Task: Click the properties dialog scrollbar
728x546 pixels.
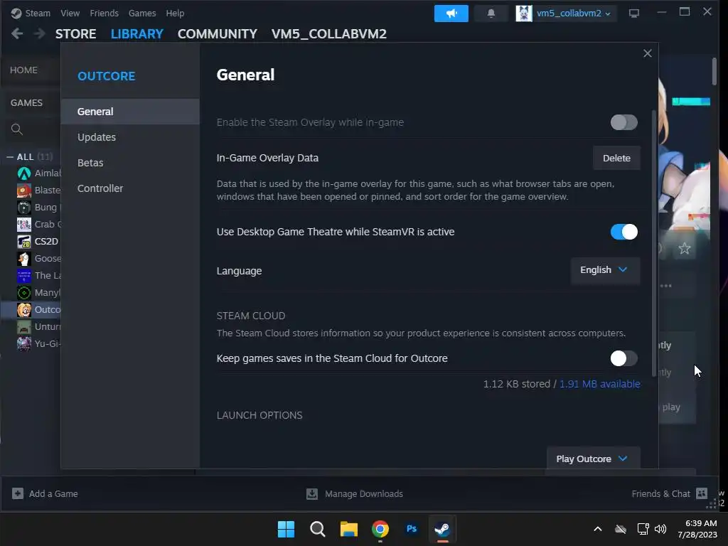Action: (654, 243)
